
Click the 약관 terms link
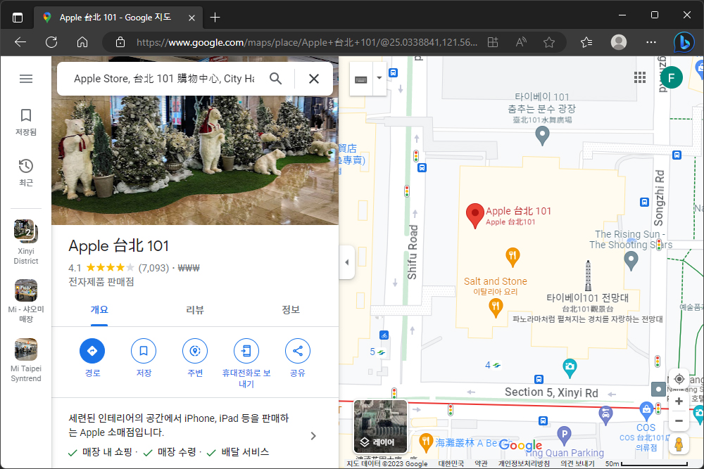click(481, 463)
